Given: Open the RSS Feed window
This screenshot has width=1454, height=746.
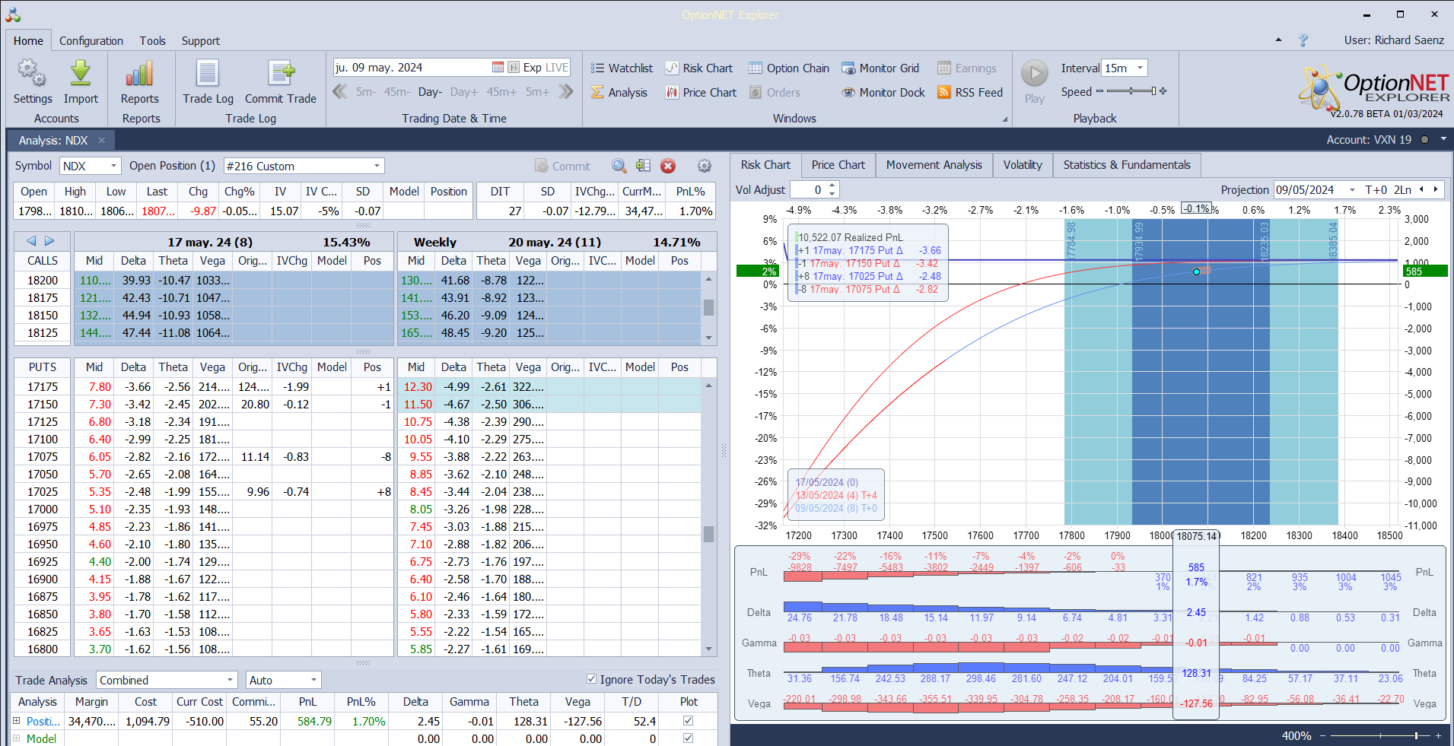Looking at the screenshot, I should 970,92.
